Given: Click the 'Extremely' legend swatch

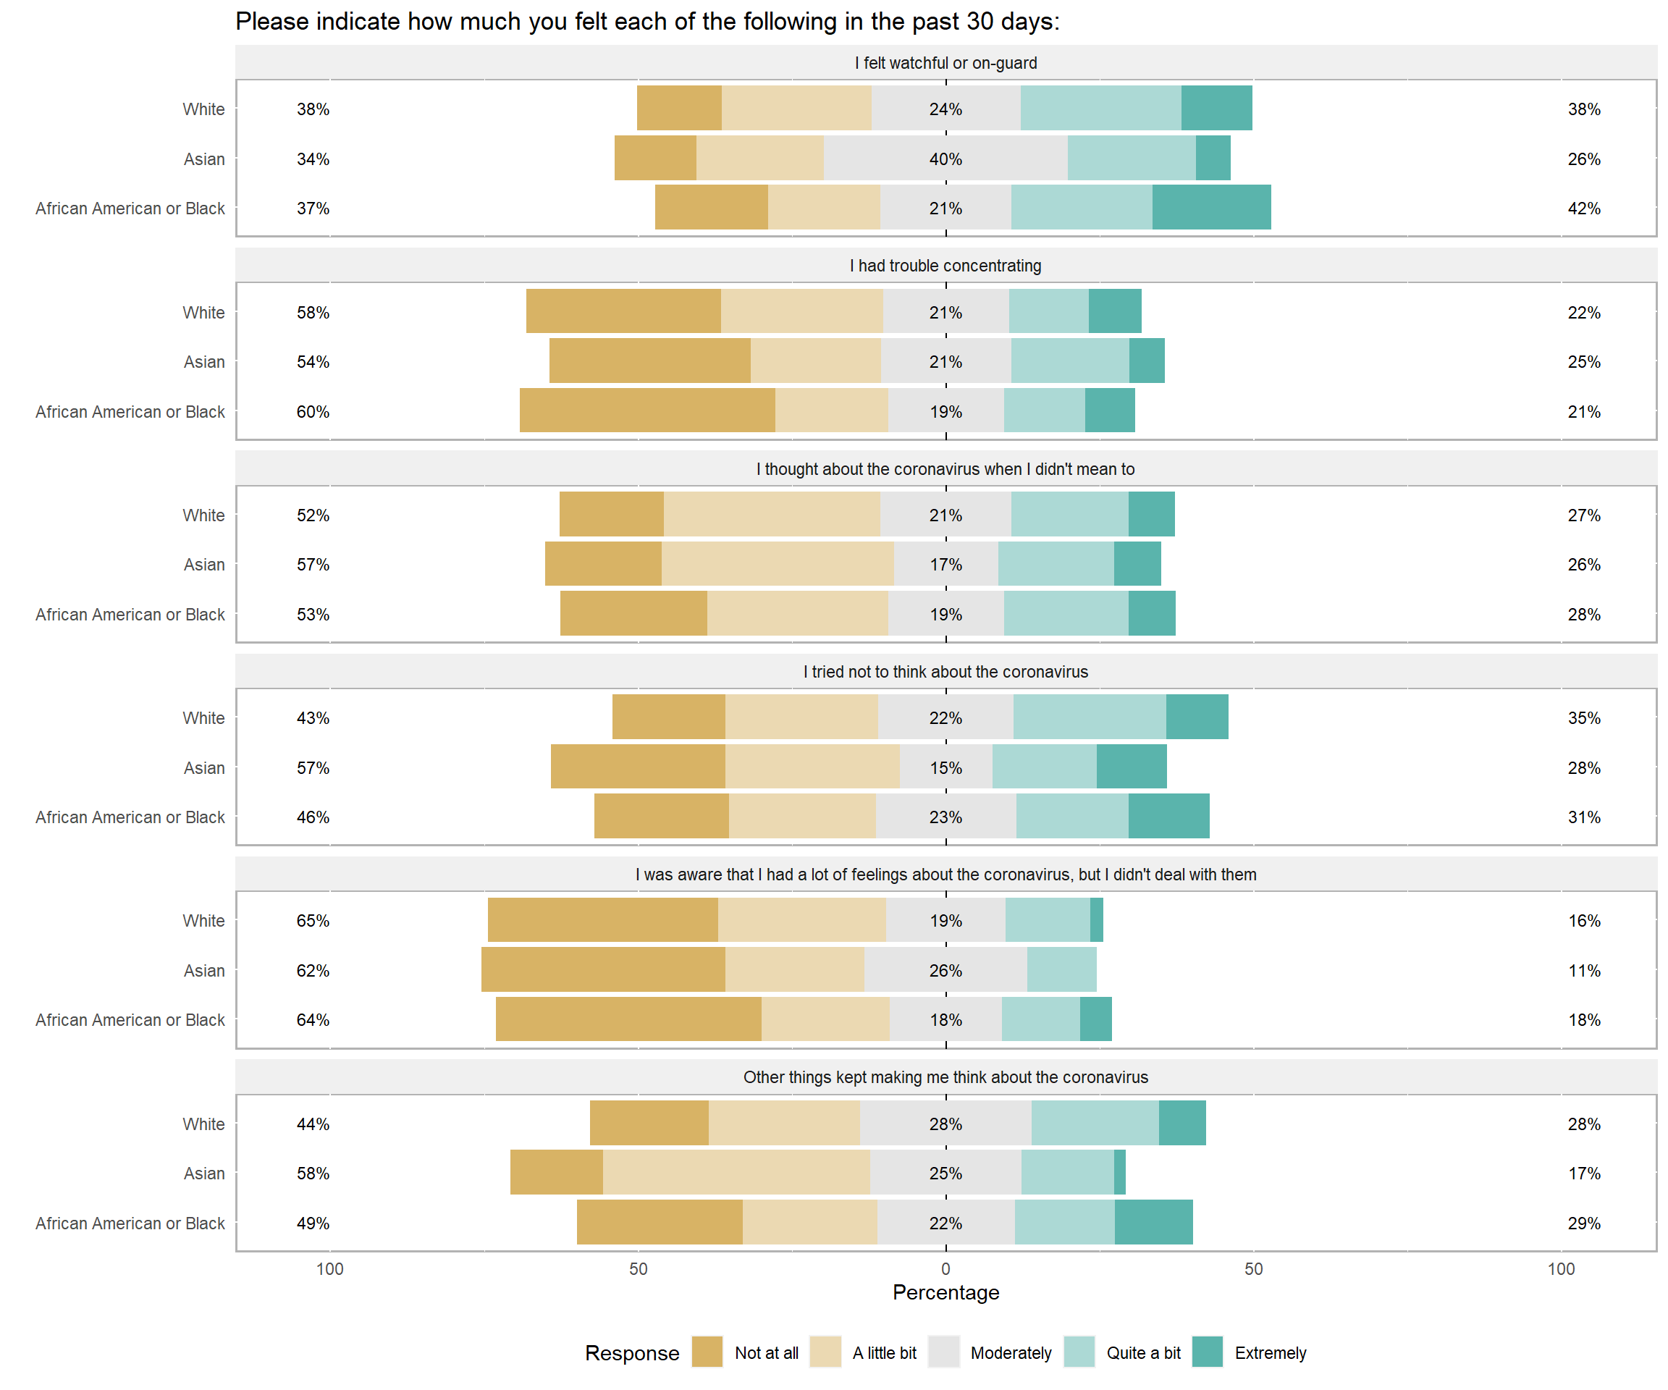Looking at the screenshot, I should pyautogui.click(x=1208, y=1352).
